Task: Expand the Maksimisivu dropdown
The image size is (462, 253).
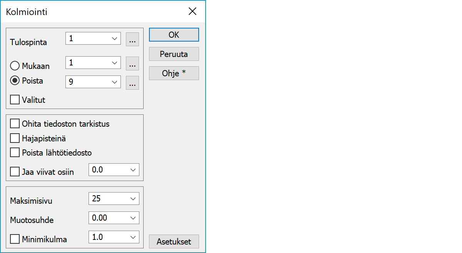Action: 133,199
